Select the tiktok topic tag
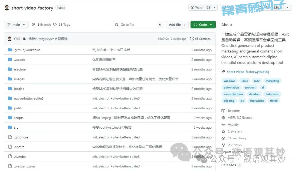295x171 pixels. coord(274,101)
